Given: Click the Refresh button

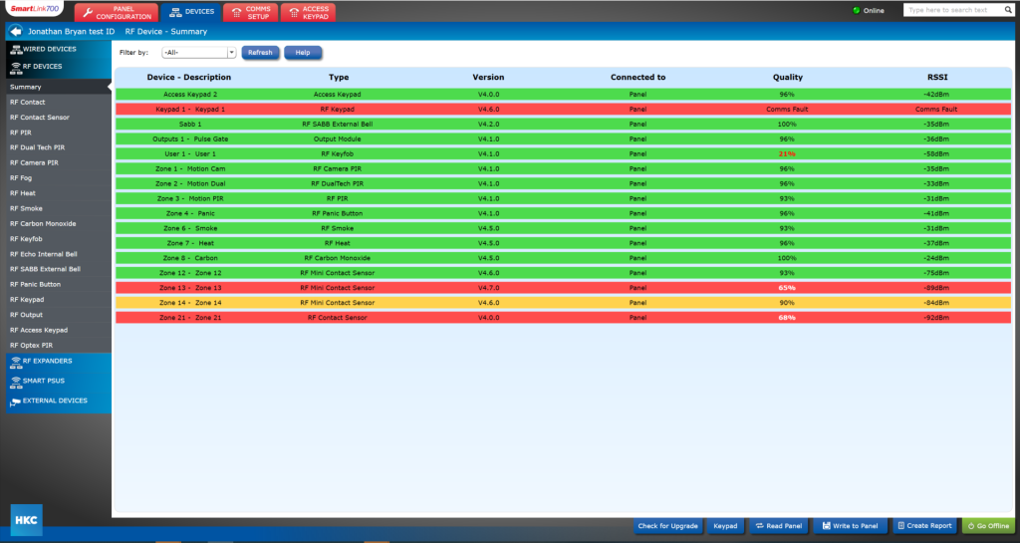Looking at the screenshot, I should (x=260, y=53).
